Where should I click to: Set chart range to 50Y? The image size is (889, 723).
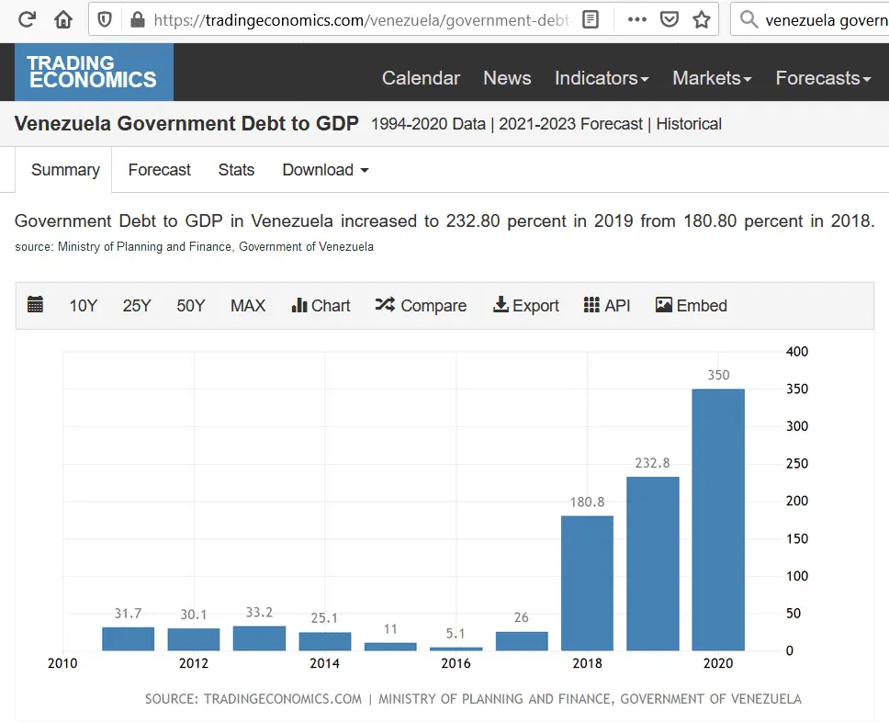click(190, 306)
